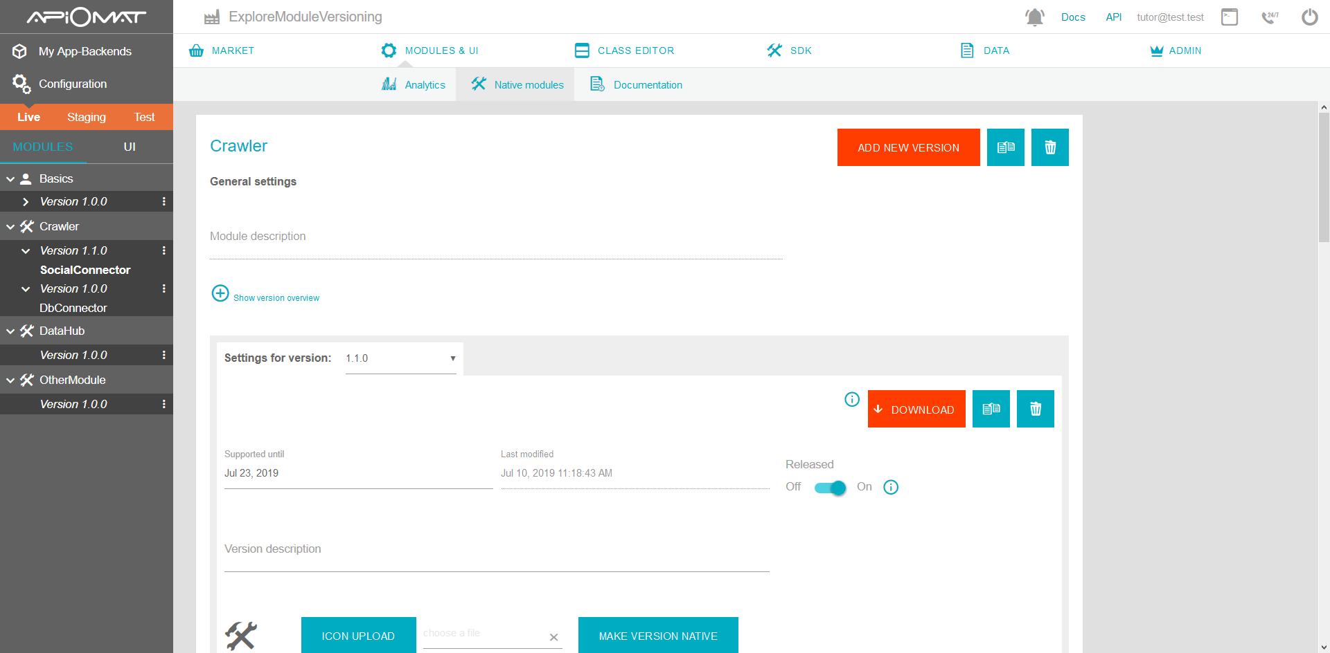The image size is (1330, 653).
Task: Open the Class Editor menu
Action: (624, 50)
